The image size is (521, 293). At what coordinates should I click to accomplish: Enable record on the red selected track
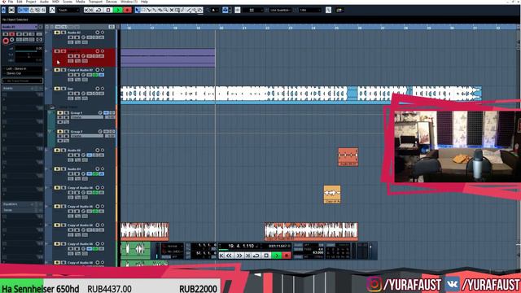tap(98, 51)
